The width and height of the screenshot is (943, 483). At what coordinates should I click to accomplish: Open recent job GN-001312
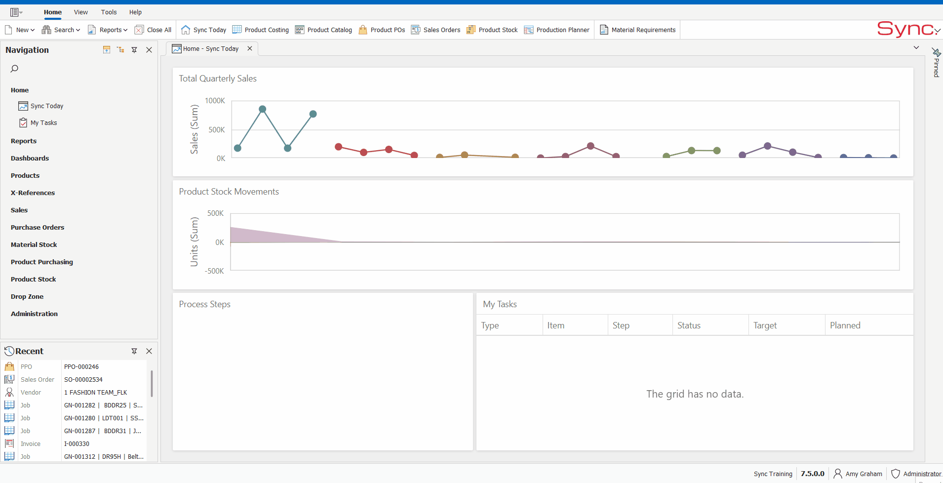pos(104,457)
